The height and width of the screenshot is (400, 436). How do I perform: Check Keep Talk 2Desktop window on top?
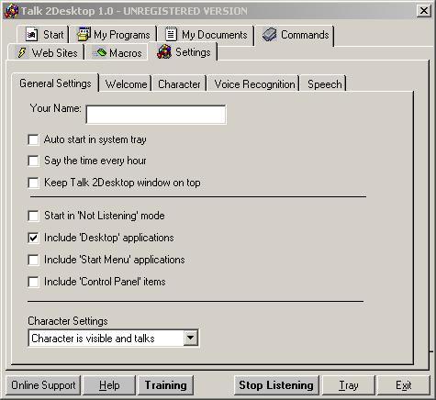coord(33,183)
